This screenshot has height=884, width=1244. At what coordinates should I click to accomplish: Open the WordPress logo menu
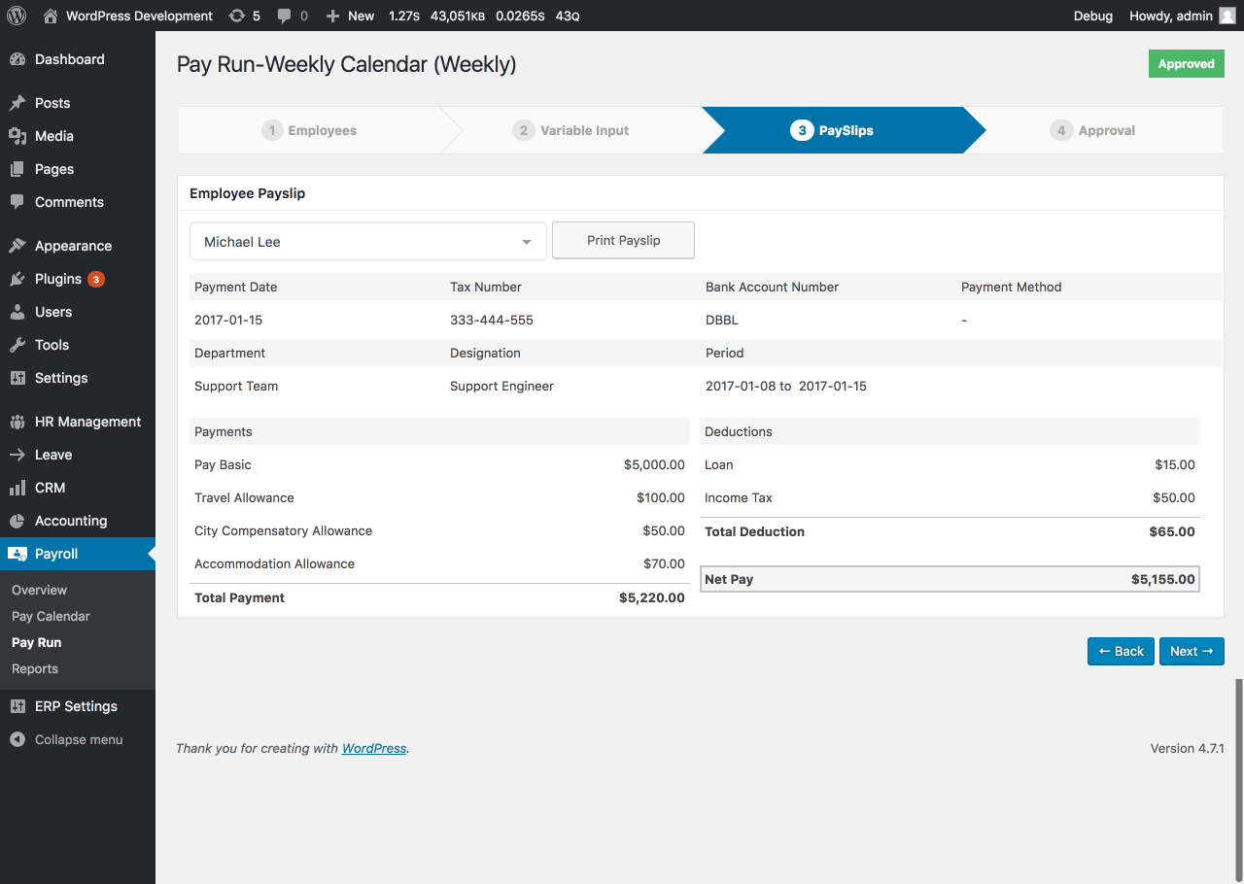pos(16,16)
